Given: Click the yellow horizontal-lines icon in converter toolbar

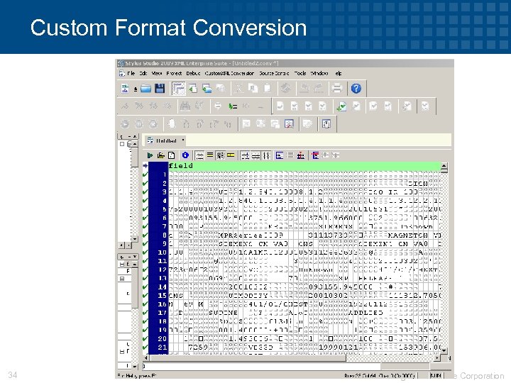Looking at the screenshot, I should pyautogui.click(x=210, y=155).
